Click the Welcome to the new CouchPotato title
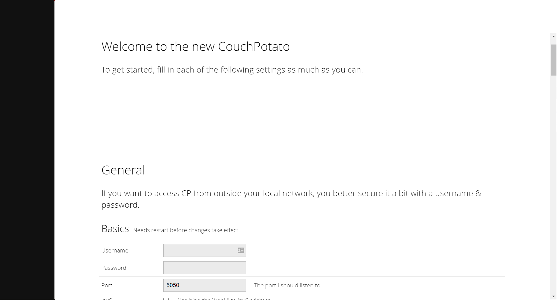 pyautogui.click(x=195, y=46)
